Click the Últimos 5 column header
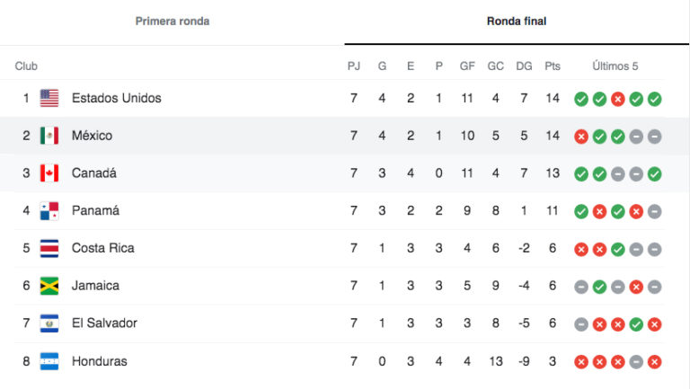Screen dimensions: 690x389 point(615,66)
